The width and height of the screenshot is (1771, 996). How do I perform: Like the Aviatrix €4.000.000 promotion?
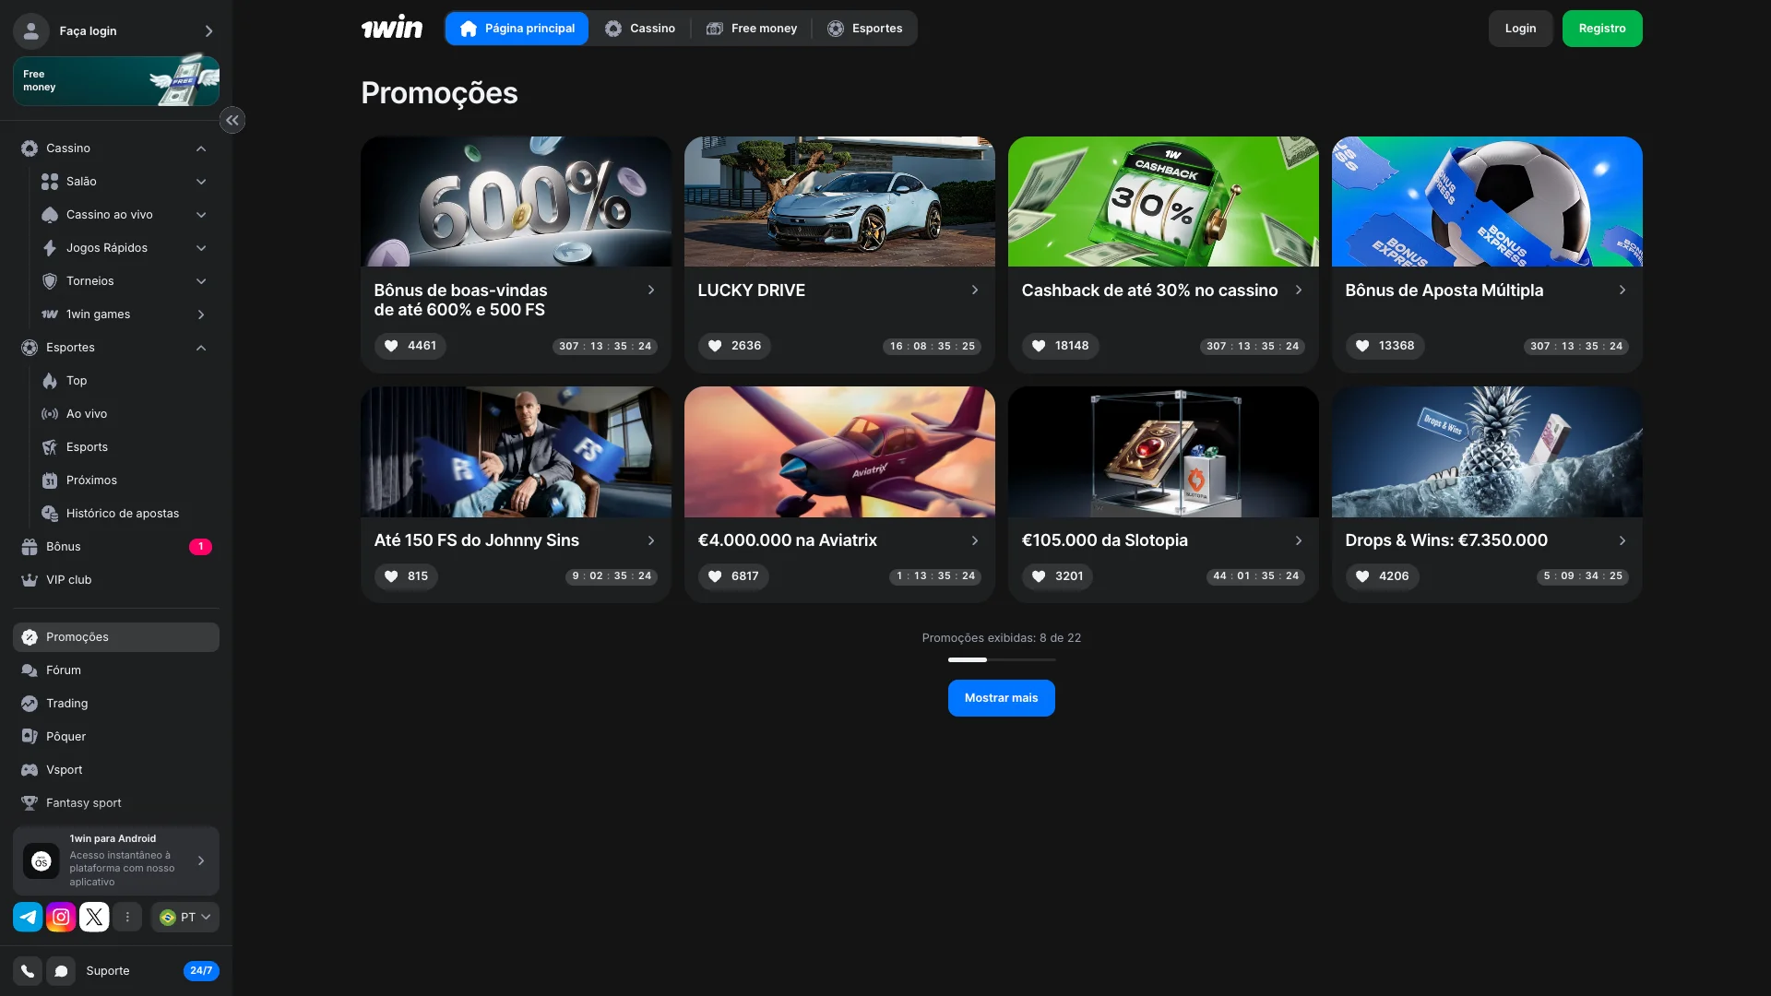click(716, 576)
